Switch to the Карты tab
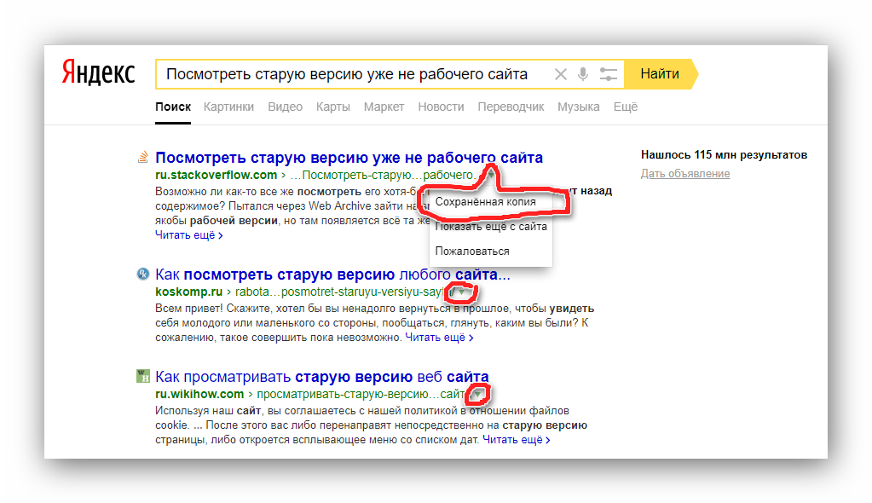Viewport: 872px width, 503px height. (x=333, y=107)
